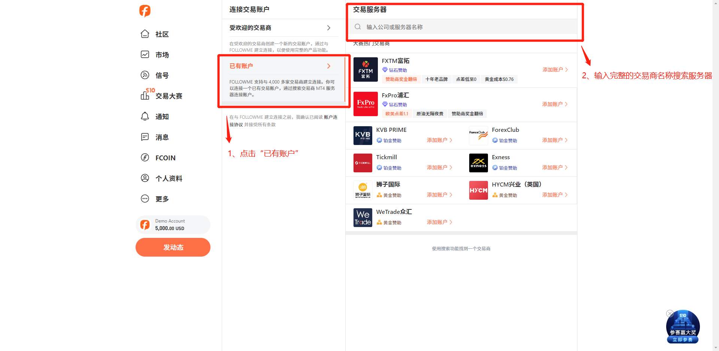Screen dimensions: 719x351
Task: Click the page vertical scrollbar
Action: point(716,175)
